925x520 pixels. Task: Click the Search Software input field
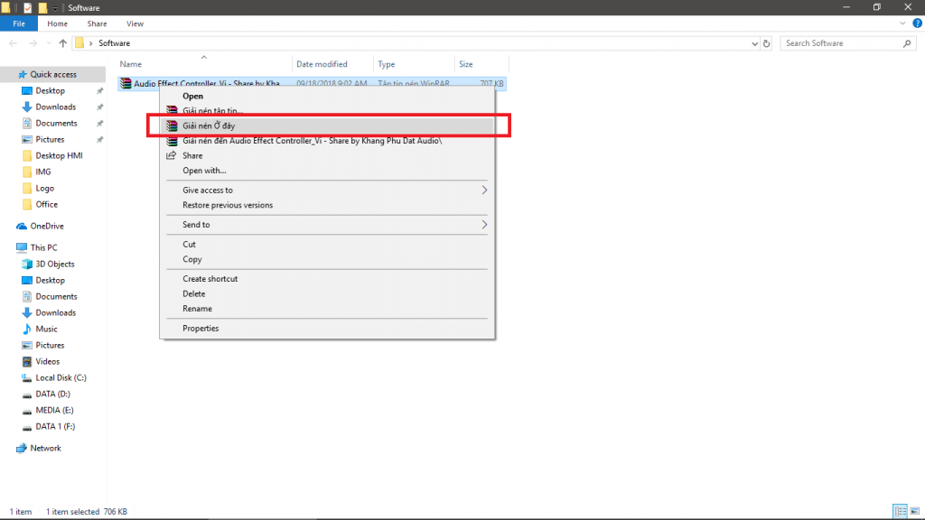(840, 43)
